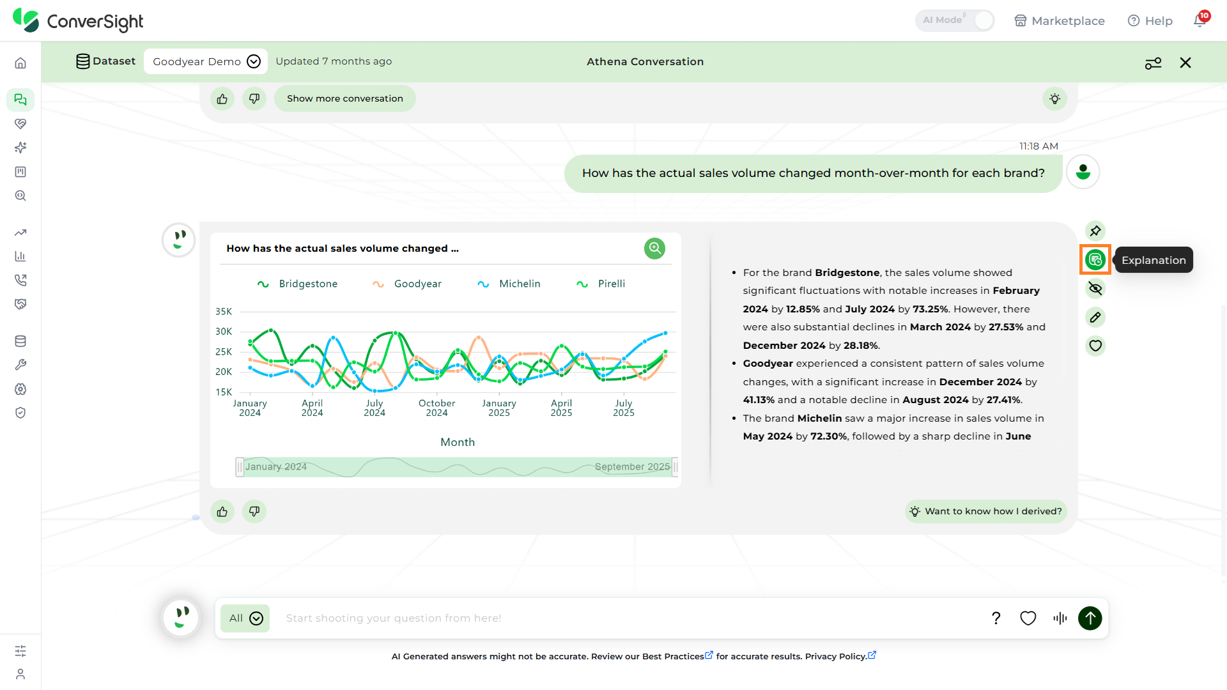Viewport: 1227px width, 690px height.
Task: Open the database sidebar icon
Action: (20, 341)
